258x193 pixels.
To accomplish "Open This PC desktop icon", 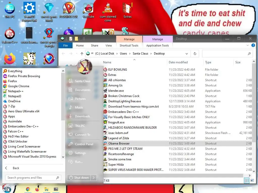I will coord(10,10).
